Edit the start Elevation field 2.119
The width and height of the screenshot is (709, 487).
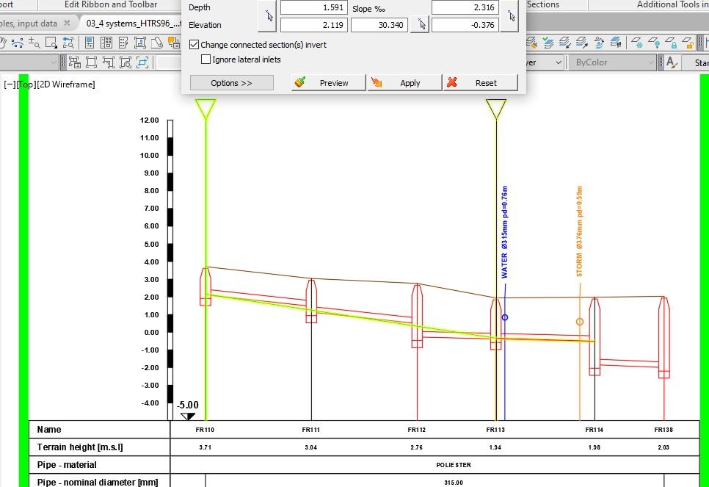pos(314,25)
